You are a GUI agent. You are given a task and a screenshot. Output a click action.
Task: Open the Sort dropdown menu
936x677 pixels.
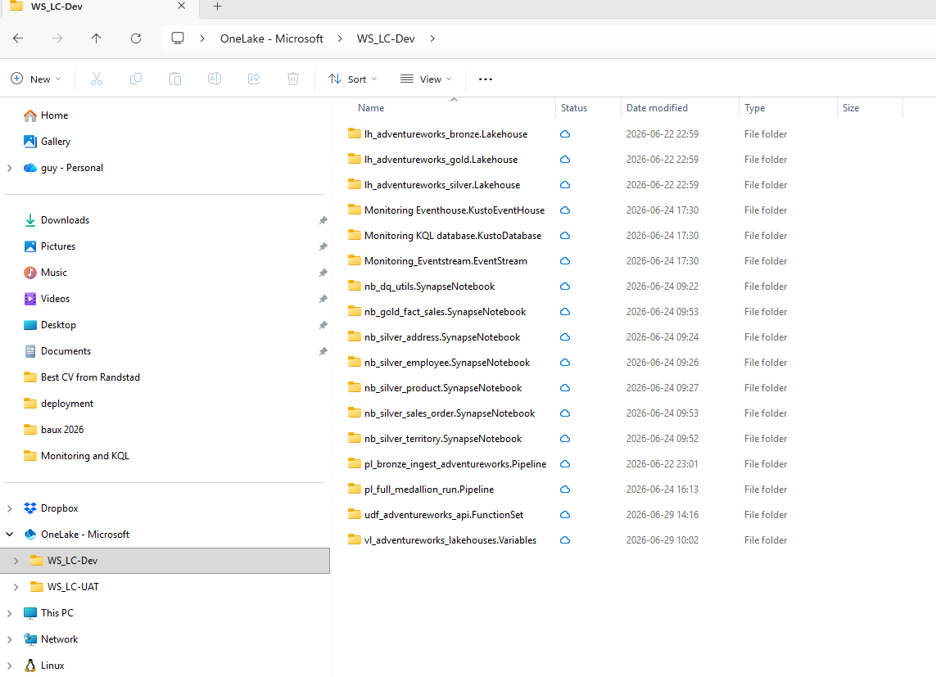click(353, 79)
